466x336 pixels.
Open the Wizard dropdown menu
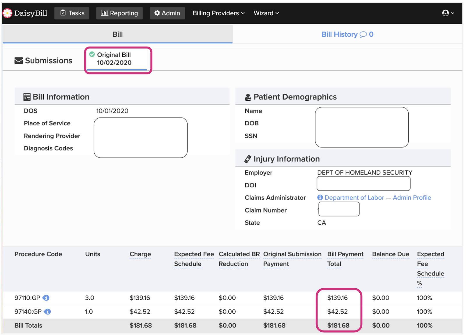[x=266, y=13]
